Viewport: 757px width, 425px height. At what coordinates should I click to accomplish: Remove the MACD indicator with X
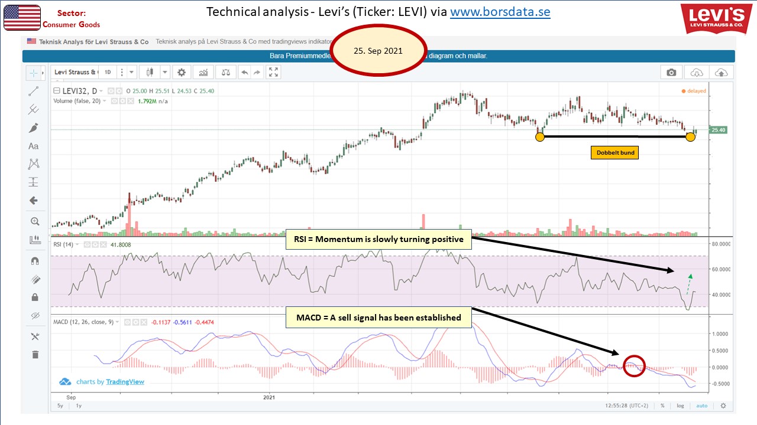[x=144, y=322]
